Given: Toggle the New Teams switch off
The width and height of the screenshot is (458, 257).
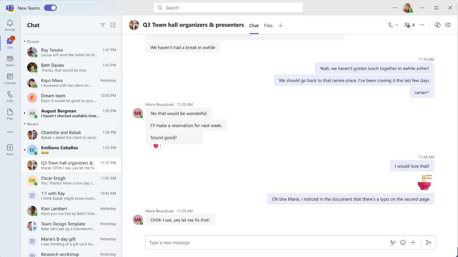Looking at the screenshot, I should coord(50,8).
